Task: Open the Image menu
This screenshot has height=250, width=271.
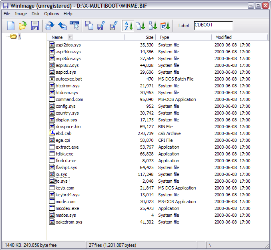Action: coord(21,14)
